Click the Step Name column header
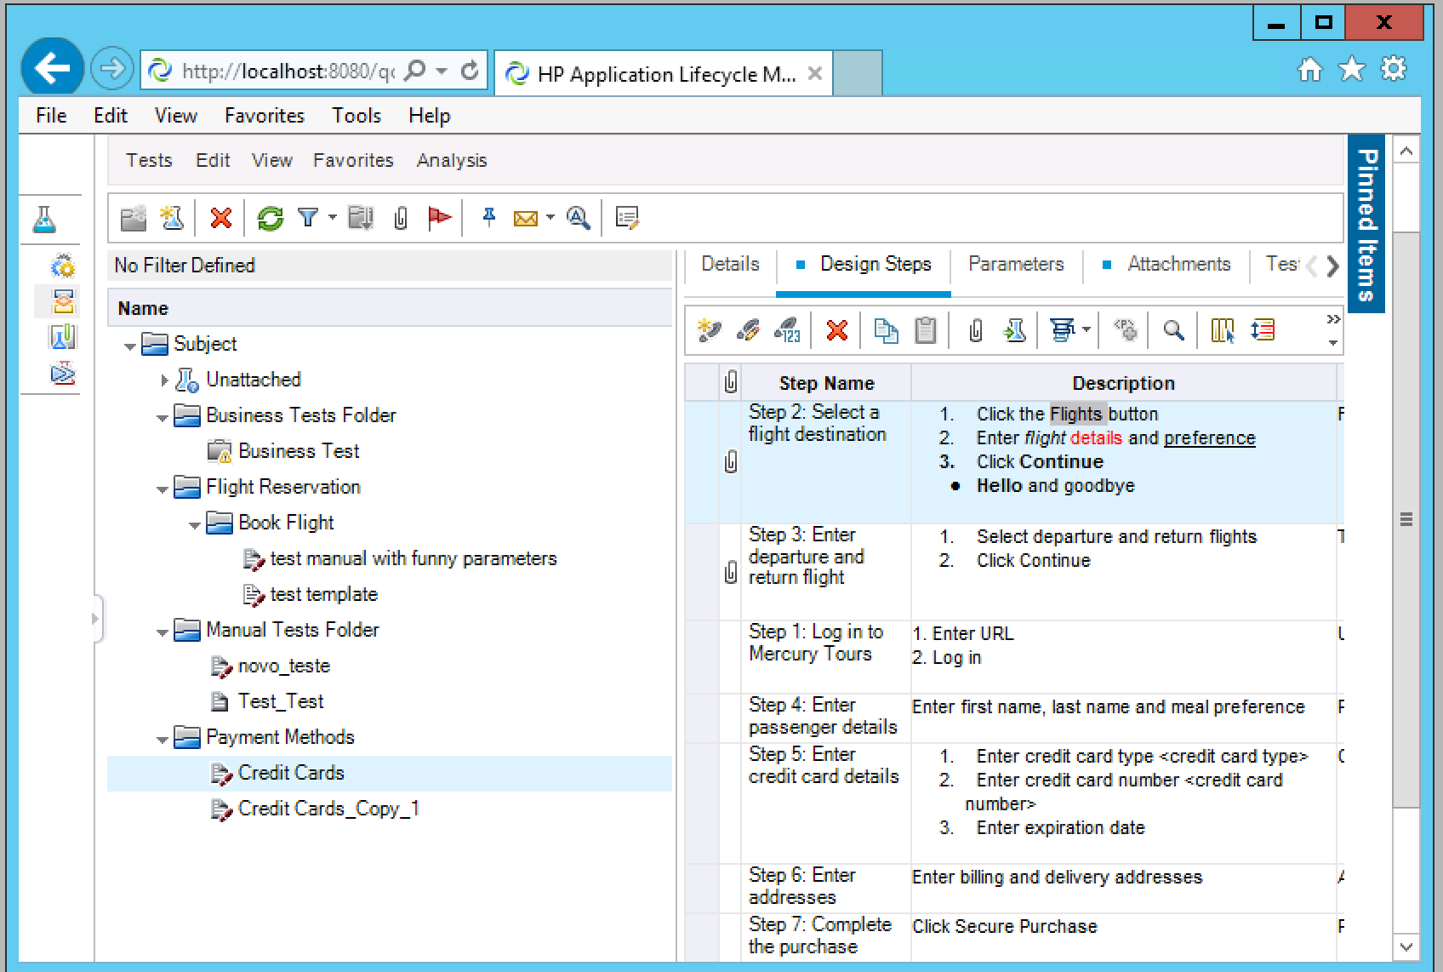 click(x=826, y=383)
